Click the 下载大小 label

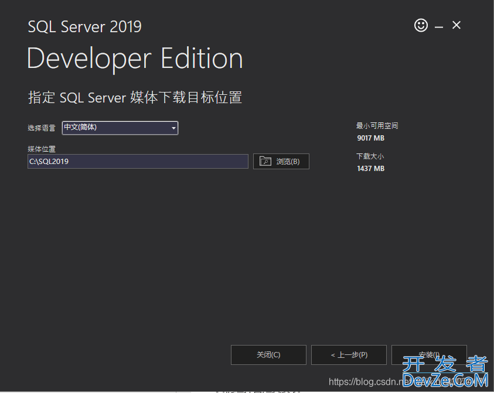pos(370,156)
